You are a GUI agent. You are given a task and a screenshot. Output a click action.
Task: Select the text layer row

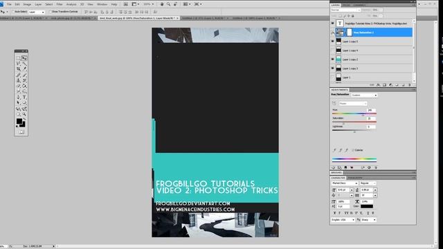374,24
